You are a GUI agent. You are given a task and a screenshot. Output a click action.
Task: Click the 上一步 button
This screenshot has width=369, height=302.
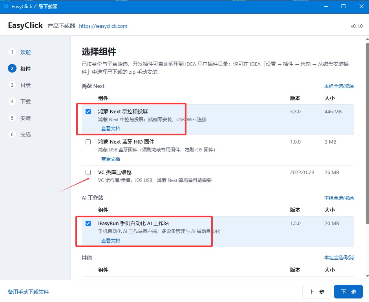click(316, 292)
